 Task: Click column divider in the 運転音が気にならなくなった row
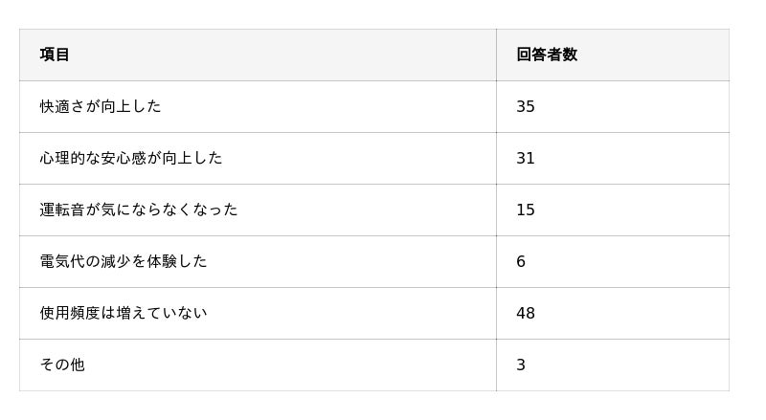tap(496, 210)
